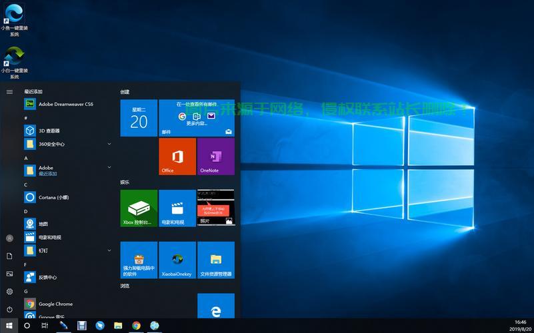This screenshot has height=333, width=534.
Task: Open Documents from Start sidebar
Action: [9, 256]
